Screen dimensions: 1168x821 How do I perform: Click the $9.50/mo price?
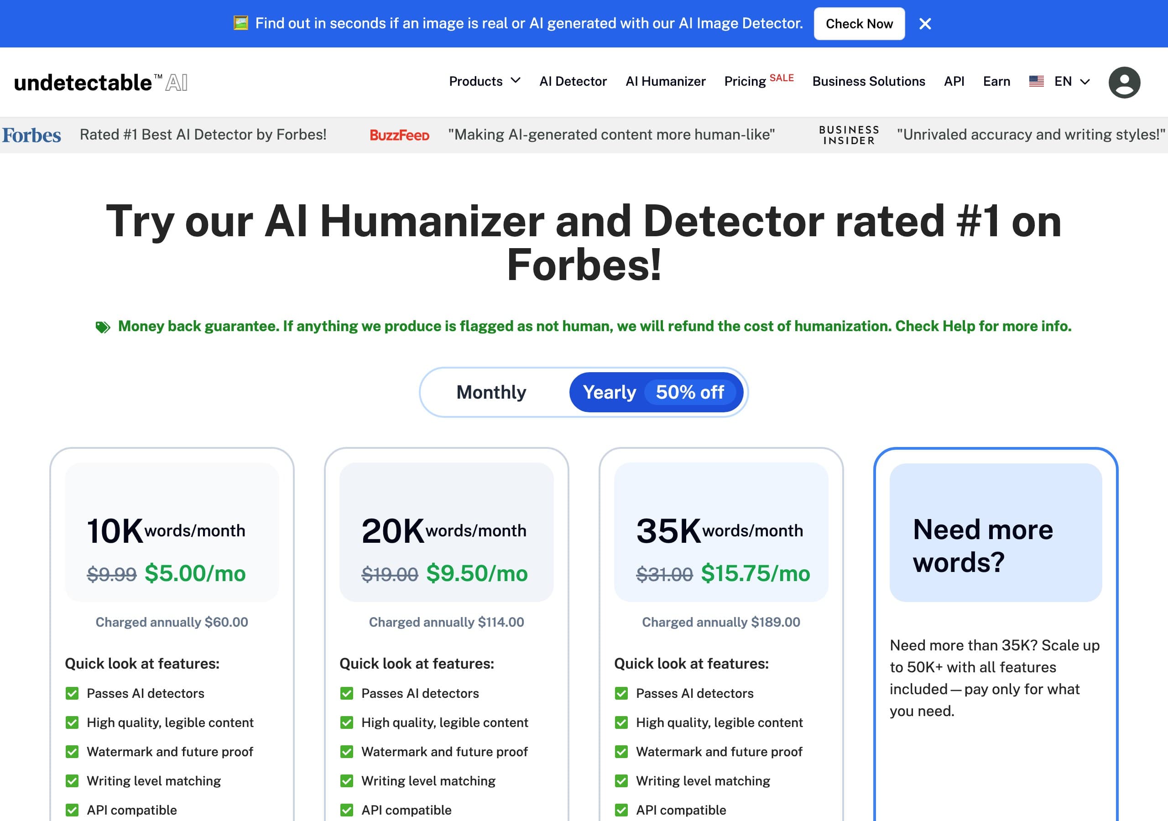[x=477, y=573]
